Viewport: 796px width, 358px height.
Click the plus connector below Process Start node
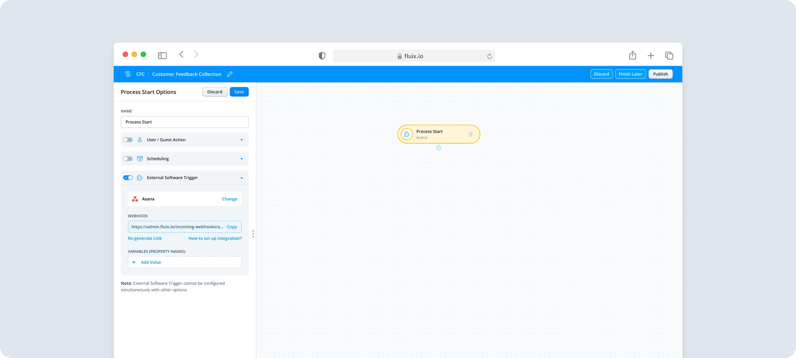[x=438, y=148]
